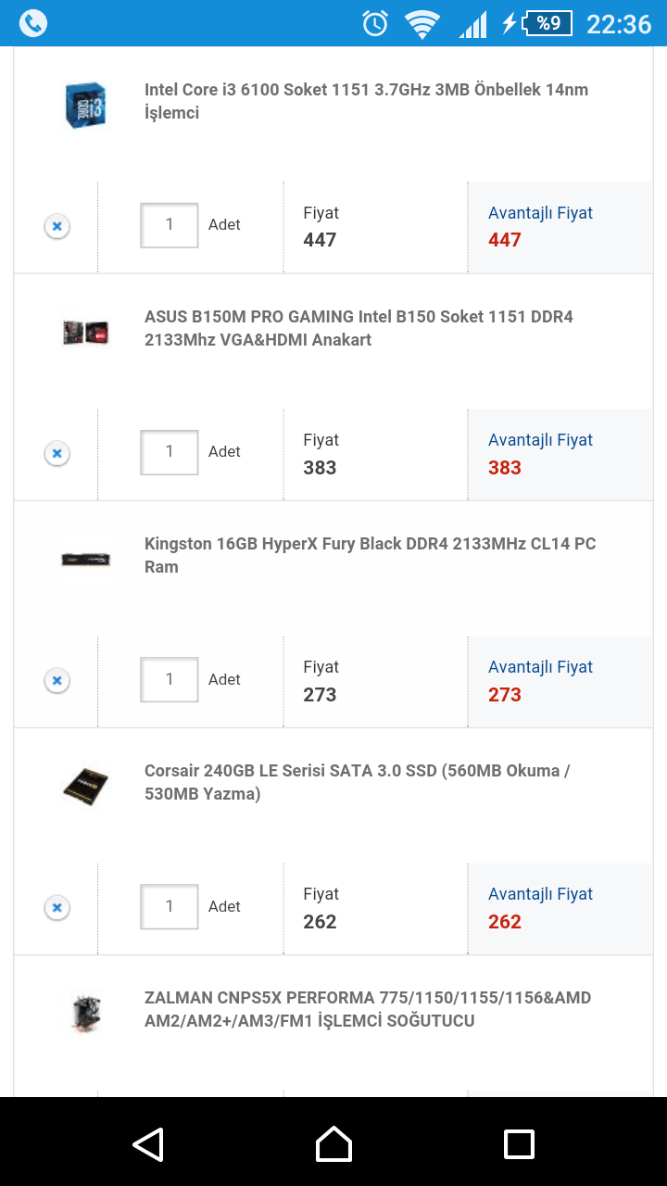
Task: Tap the ZALMAN cooler product thumbnail
Action: pyautogui.click(x=85, y=1012)
